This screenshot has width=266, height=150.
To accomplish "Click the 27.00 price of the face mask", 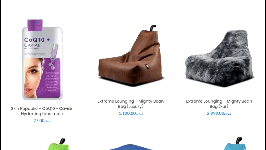I will 42,121.
